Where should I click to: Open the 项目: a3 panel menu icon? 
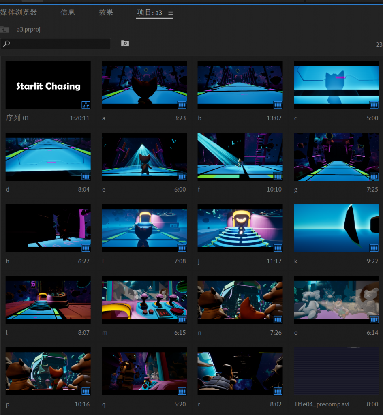click(171, 13)
